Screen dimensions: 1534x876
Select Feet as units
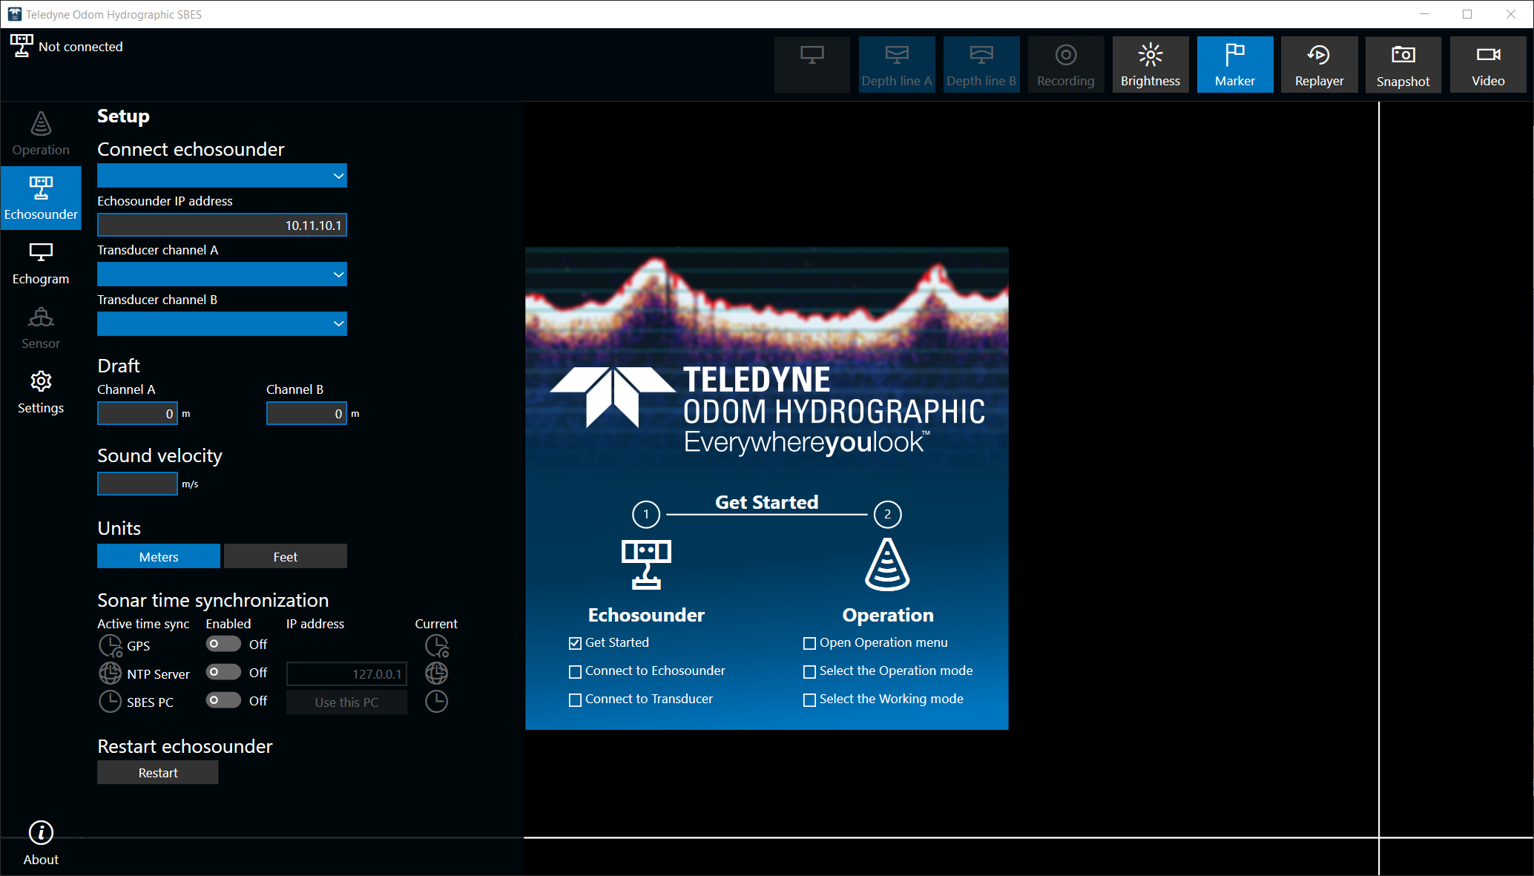285,556
